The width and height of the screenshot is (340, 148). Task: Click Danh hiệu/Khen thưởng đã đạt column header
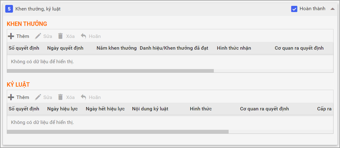pos(174,48)
